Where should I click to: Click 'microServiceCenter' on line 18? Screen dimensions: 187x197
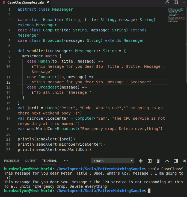pyautogui.click(x=48, y=118)
